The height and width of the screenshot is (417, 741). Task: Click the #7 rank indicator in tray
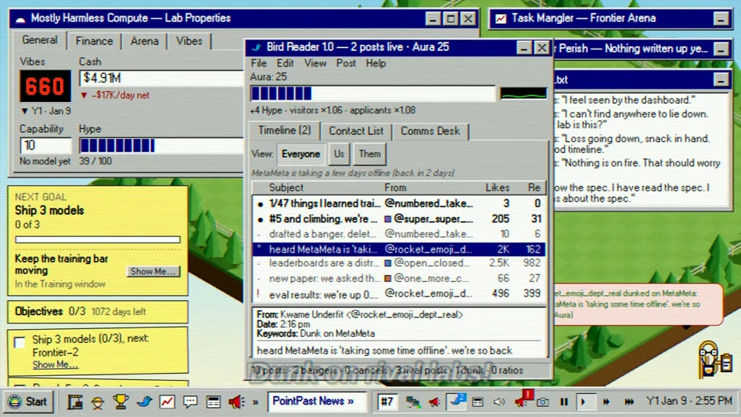coord(387,402)
